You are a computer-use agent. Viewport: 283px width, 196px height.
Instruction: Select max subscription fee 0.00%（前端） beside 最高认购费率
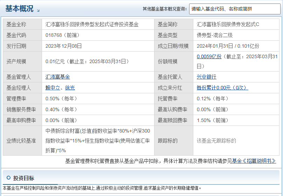click(213, 109)
